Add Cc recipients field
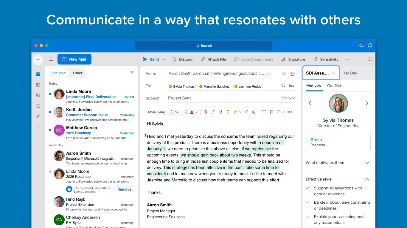The width and height of the screenshot is (407, 228). [x=283, y=86]
